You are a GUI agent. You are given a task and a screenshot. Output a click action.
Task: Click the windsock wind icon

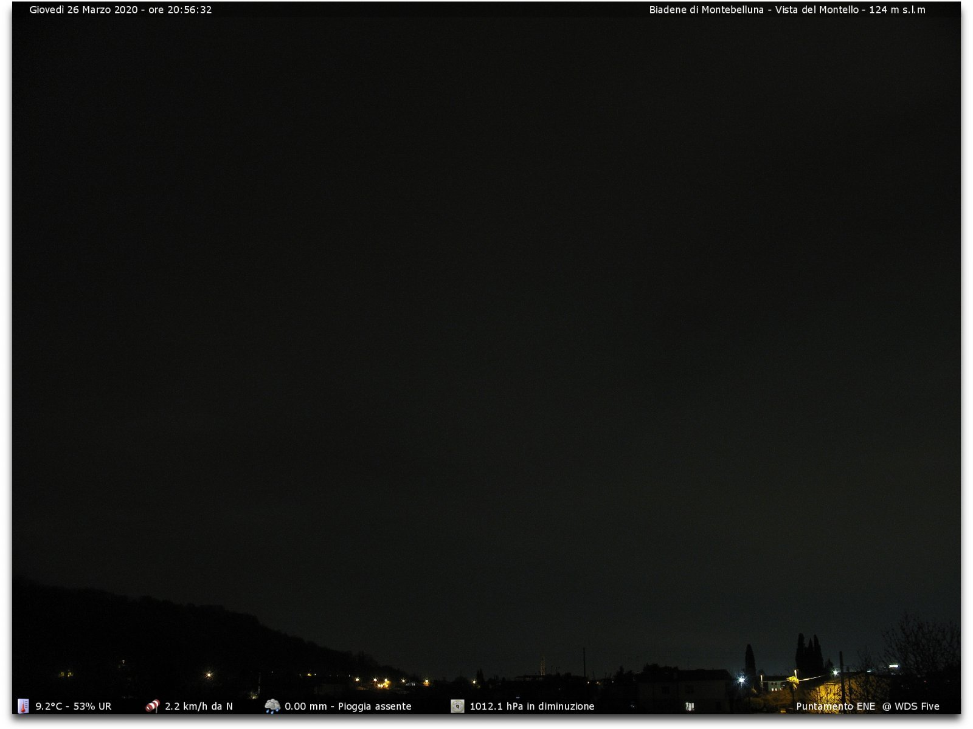(153, 706)
